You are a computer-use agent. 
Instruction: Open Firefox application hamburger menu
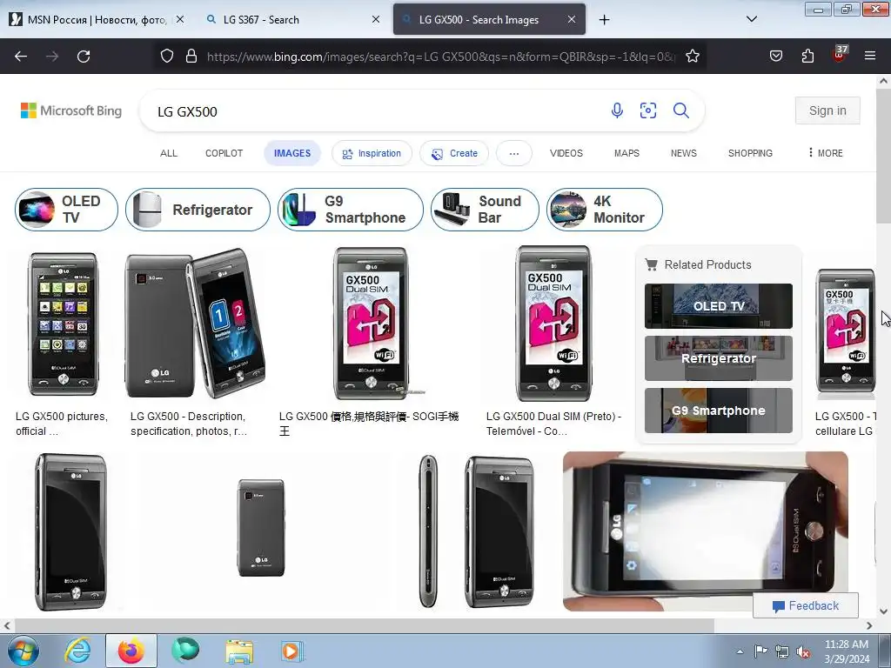click(870, 56)
